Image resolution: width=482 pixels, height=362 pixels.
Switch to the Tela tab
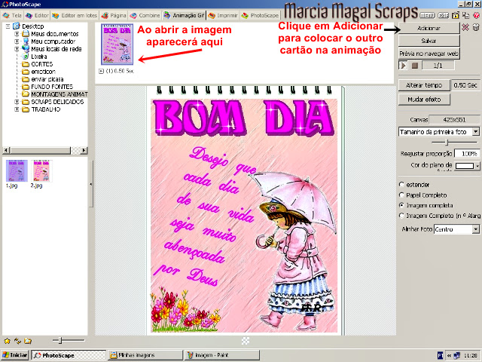pyautogui.click(x=12, y=15)
